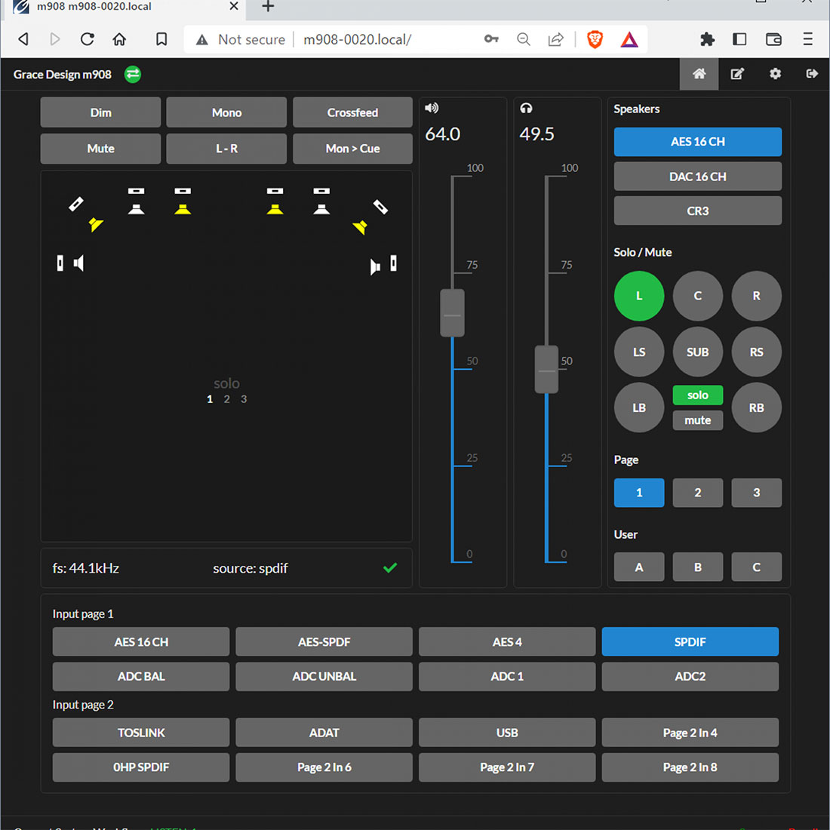The height and width of the screenshot is (830, 830).
Task: Toggle the browser sidebar panel icon
Action: click(739, 39)
